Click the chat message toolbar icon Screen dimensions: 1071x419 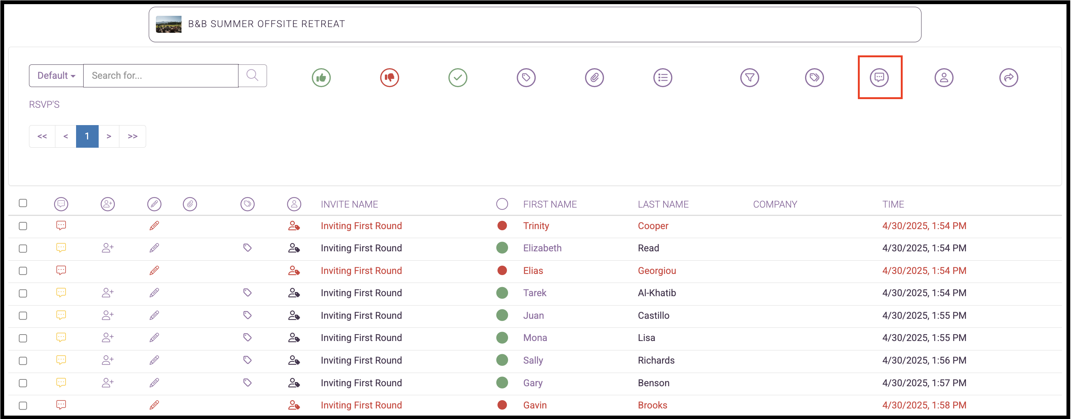pos(879,77)
